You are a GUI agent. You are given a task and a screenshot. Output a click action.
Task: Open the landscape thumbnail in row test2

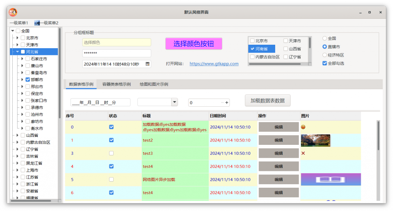coord(315,140)
